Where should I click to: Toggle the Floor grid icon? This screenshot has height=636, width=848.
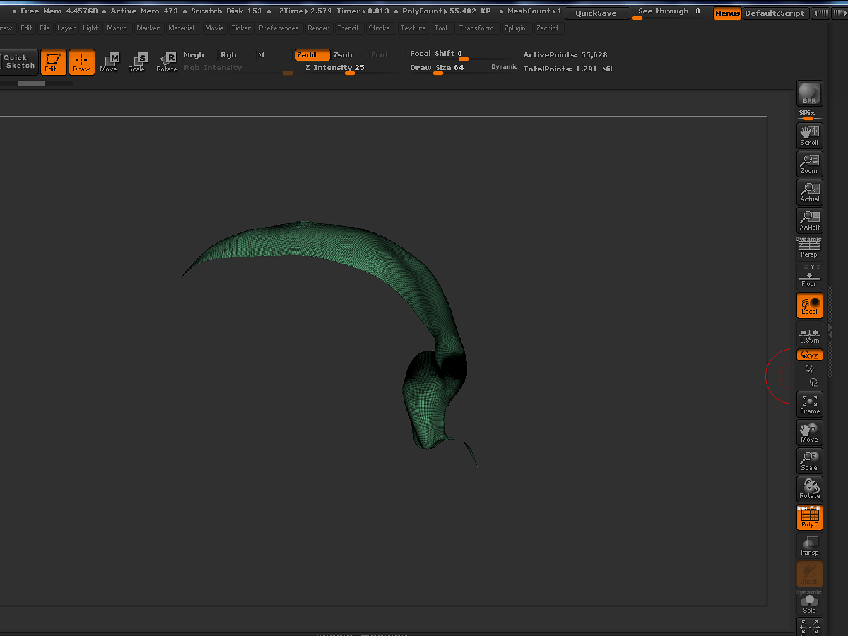tap(809, 276)
